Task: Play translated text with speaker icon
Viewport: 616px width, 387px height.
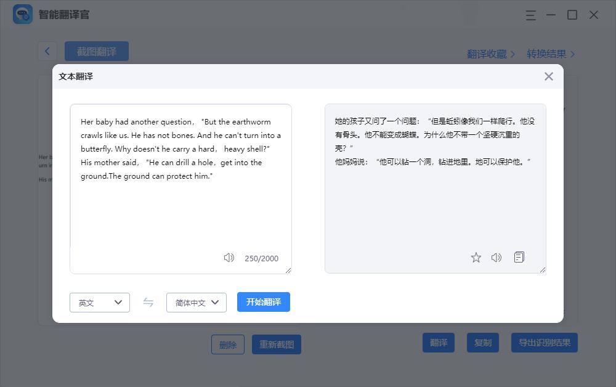Action: [496, 258]
